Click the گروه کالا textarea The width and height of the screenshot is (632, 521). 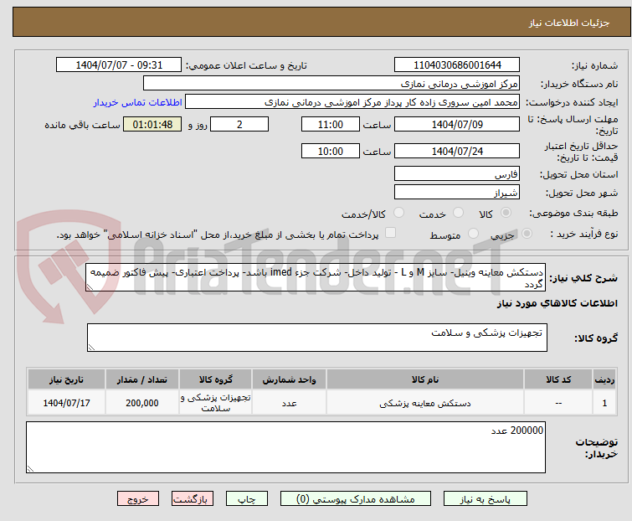click(317, 338)
